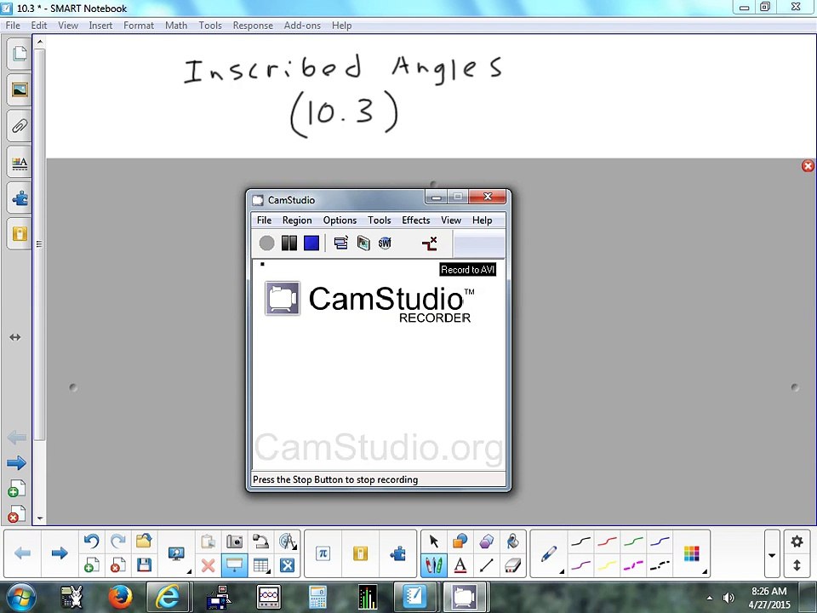Open CamStudio Effects menu
This screenshot has width=817, height=613.
pos(416,221)
